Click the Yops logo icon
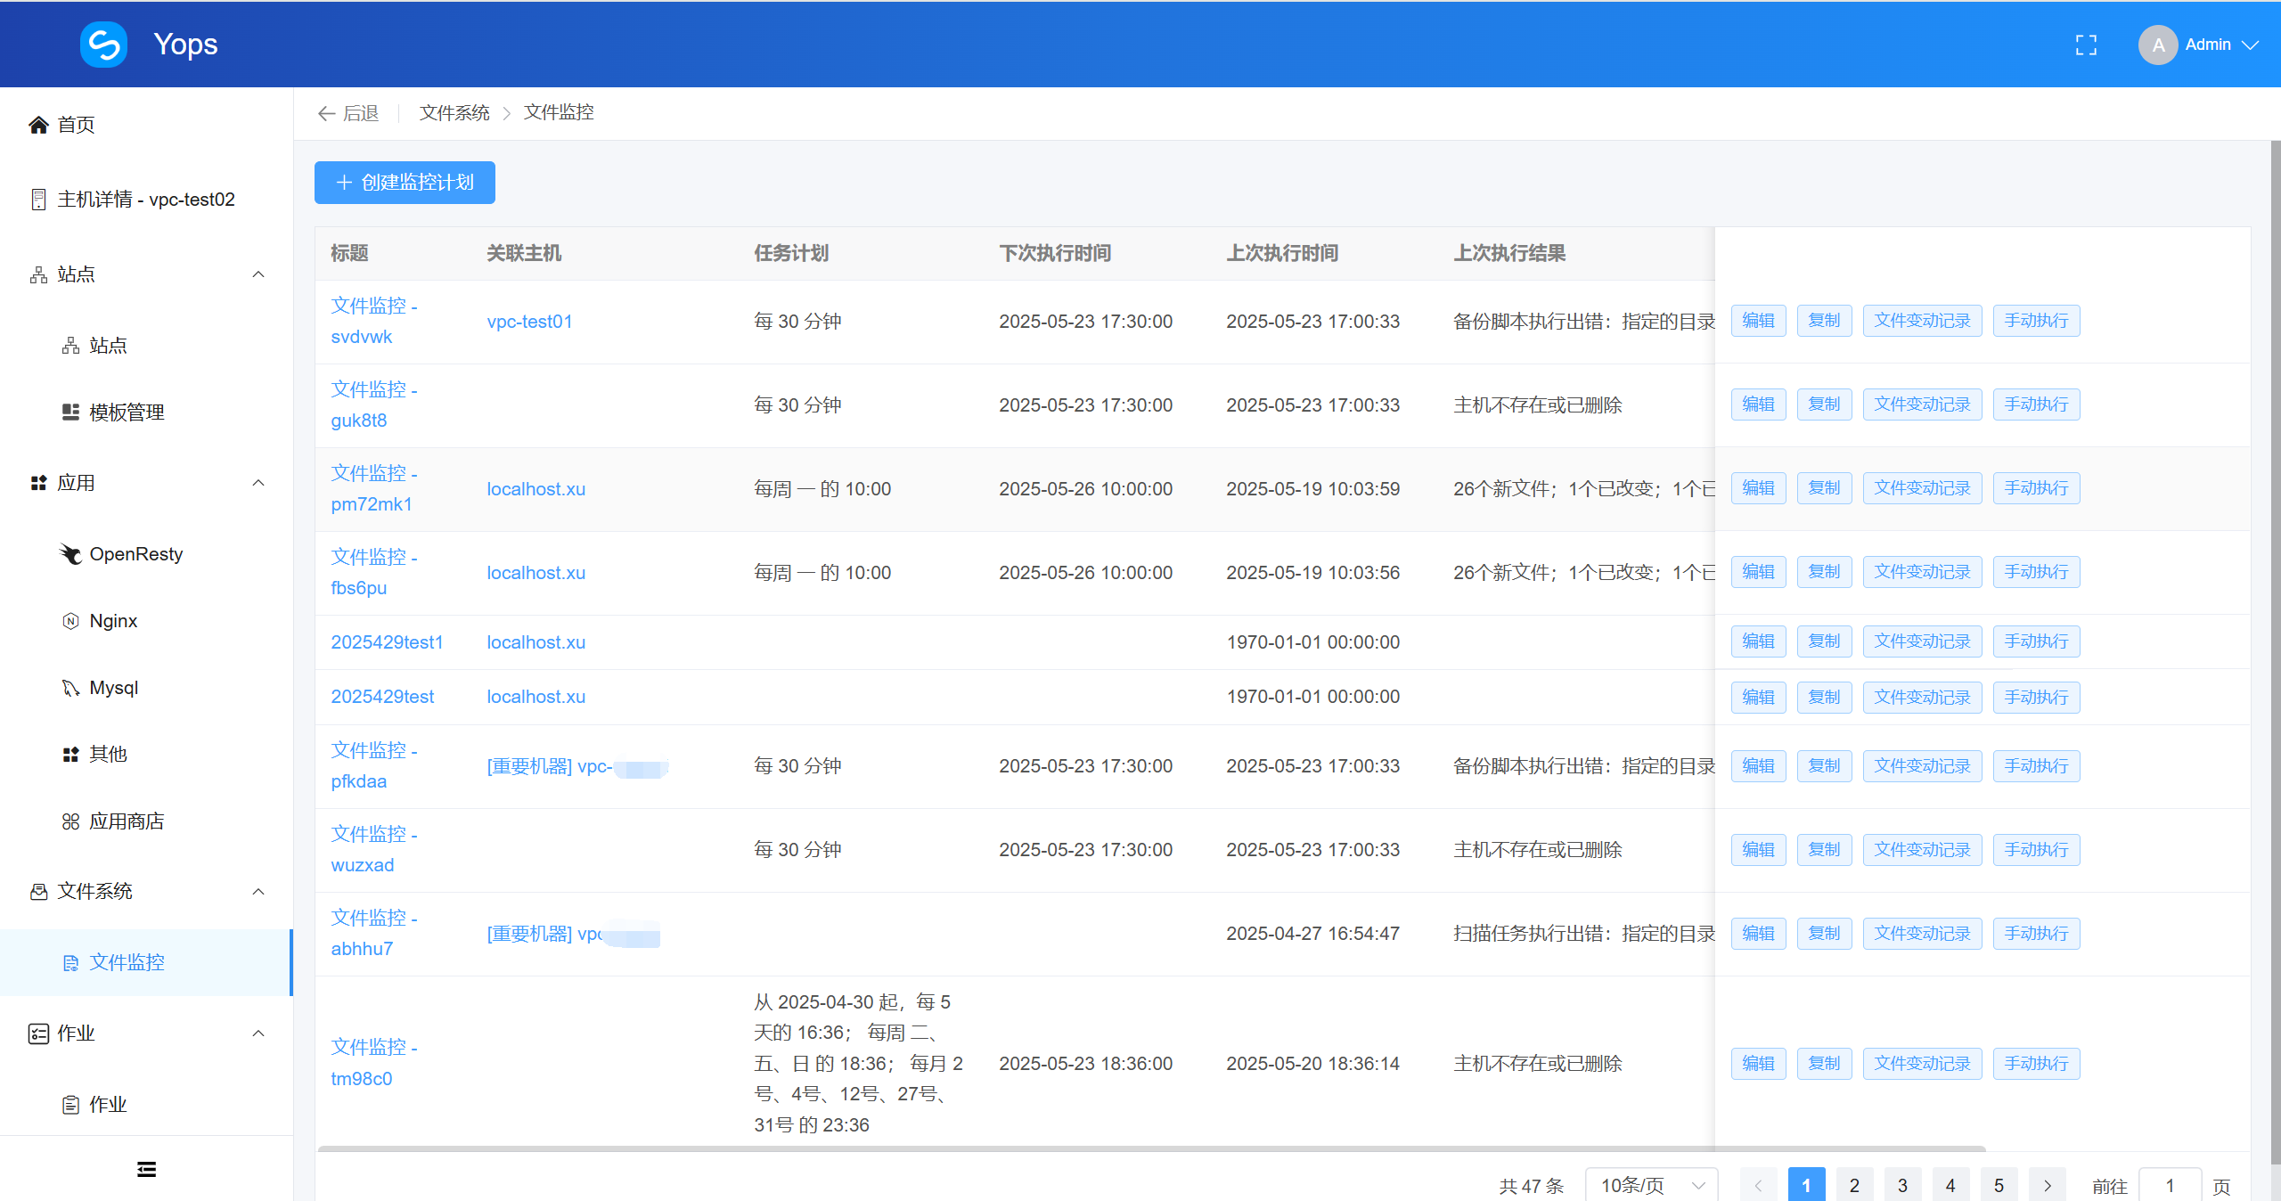The height and width of the screenshot is (1201, 2281). 103,45
